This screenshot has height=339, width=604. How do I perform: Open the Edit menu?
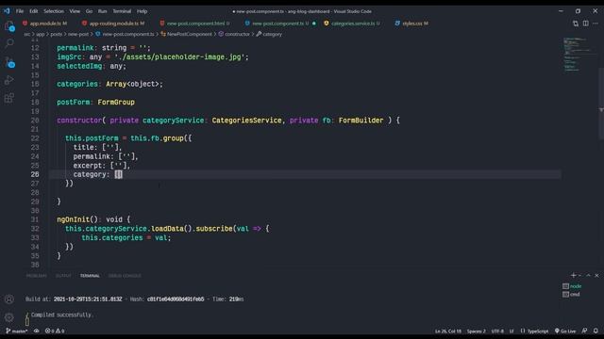tap(34, 11)
